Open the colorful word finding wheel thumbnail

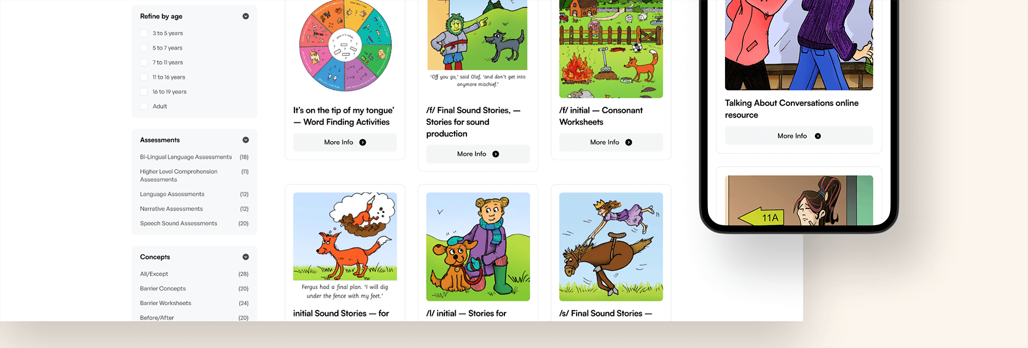(345, 46)
